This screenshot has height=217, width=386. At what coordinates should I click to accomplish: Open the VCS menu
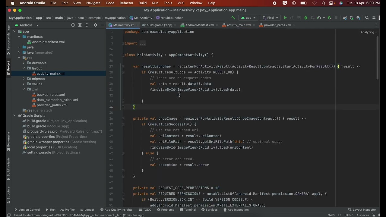coord(181,3)
